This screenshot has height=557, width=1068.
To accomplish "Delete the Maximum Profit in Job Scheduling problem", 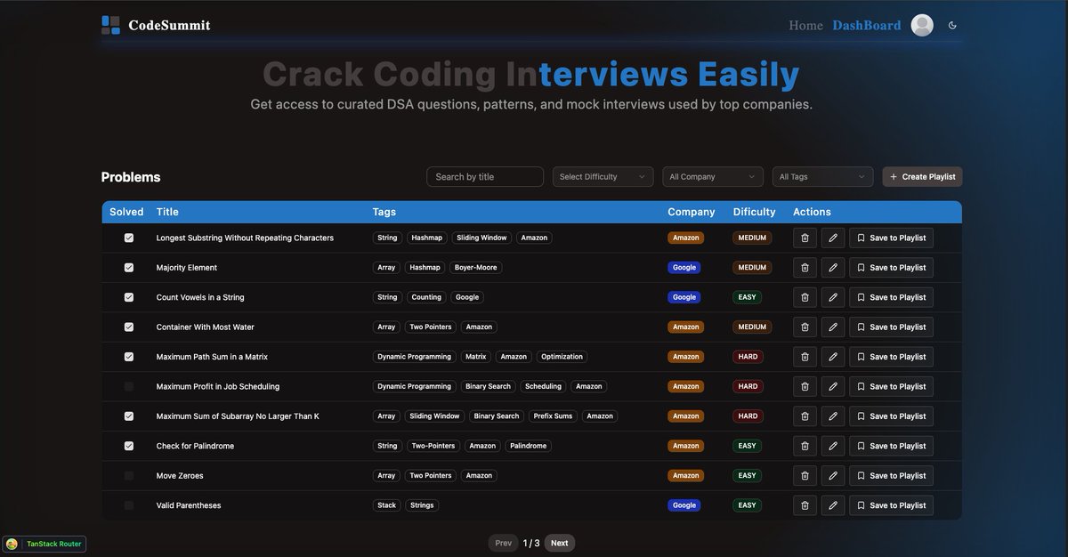I will tap(805, 386).
